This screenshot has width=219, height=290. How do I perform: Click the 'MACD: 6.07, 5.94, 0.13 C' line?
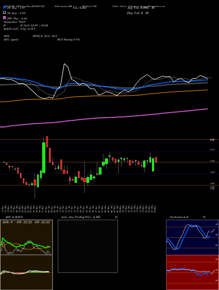[x=20, y=29]
